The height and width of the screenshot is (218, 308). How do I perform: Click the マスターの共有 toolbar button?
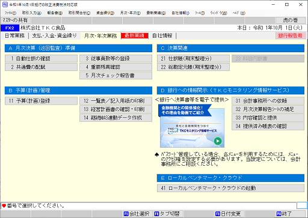coord(16,20)
